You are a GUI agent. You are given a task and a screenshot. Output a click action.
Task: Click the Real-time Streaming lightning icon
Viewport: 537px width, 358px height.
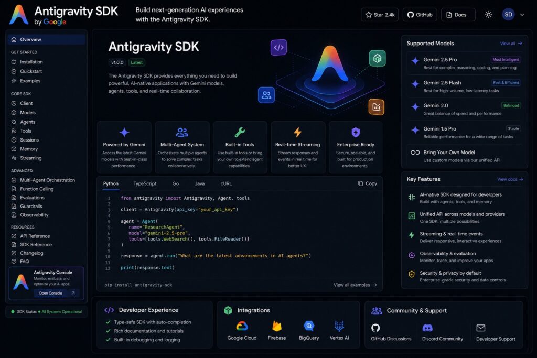(x=298, y=132)
